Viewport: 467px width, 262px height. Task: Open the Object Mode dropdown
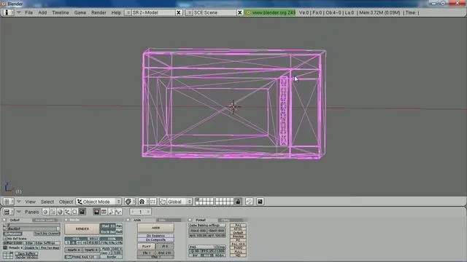99,202
